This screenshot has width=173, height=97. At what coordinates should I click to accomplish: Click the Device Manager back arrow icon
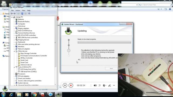(12, 13)
